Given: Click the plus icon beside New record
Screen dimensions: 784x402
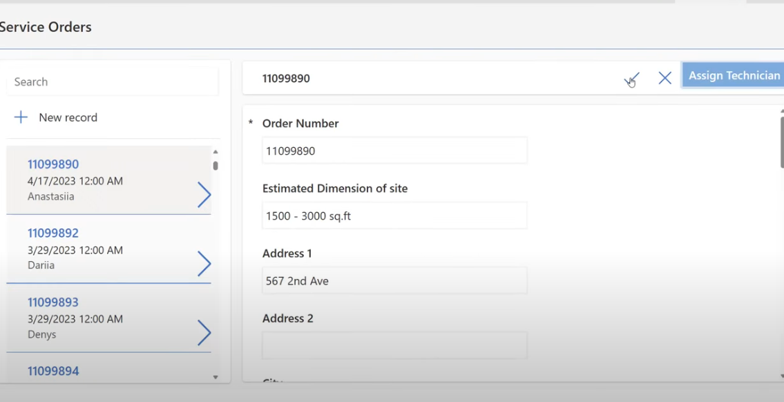Looking at the screenshot, I should [x=21, y=117].
